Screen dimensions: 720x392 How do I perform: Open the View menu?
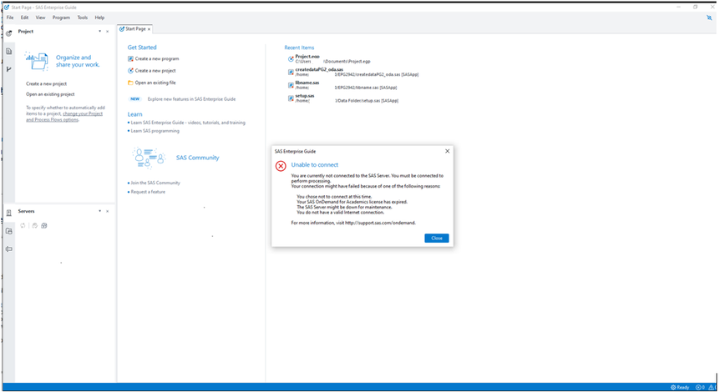click(40, 18)
